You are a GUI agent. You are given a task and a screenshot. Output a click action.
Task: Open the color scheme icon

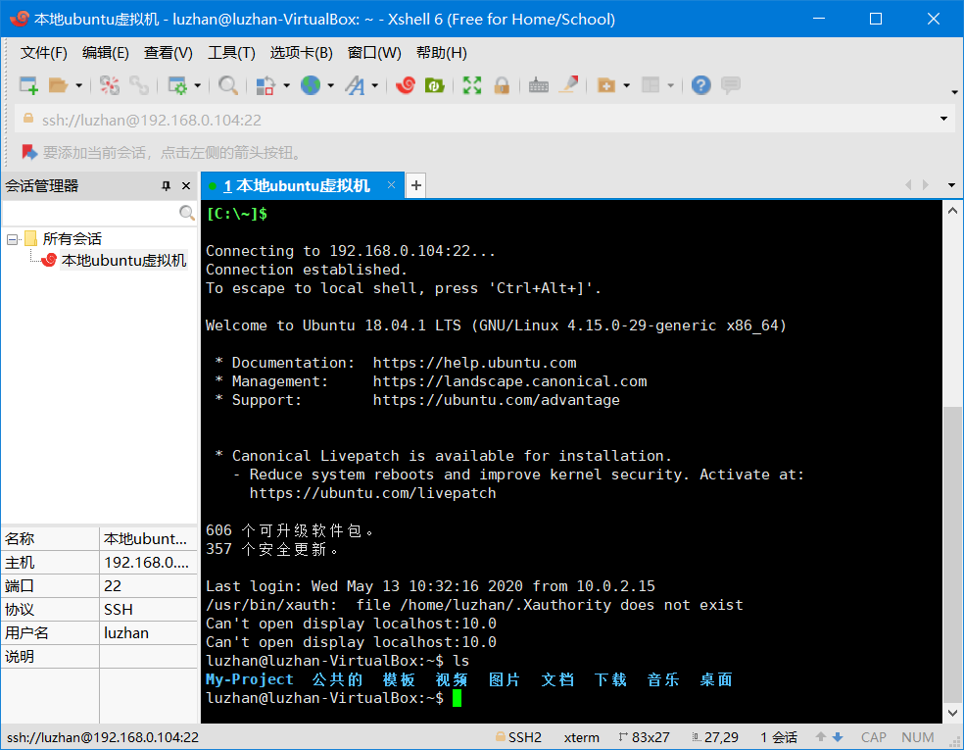(265, 85)
